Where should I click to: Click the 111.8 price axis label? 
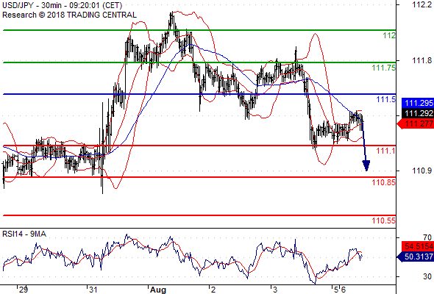pyautogui.click(x=421, y=60)
